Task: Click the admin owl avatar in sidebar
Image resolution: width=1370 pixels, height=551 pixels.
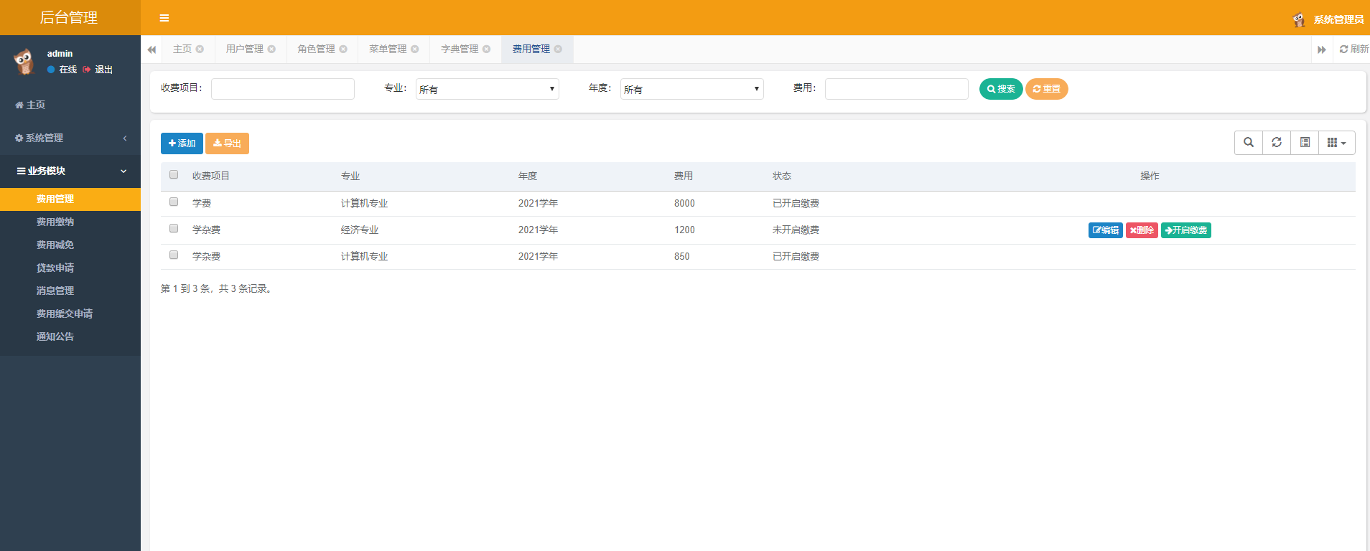Action: pos(24,62)
